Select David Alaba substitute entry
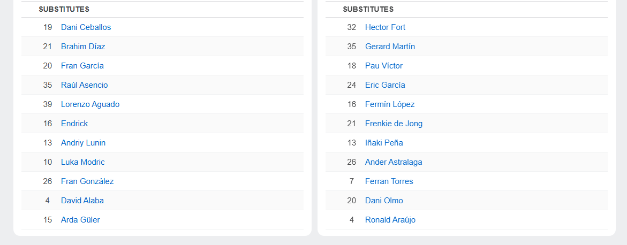The image size is (627, 245). 82,201
